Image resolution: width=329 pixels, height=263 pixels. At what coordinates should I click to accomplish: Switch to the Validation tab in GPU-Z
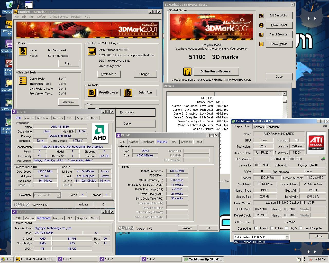tap(273, 127)
